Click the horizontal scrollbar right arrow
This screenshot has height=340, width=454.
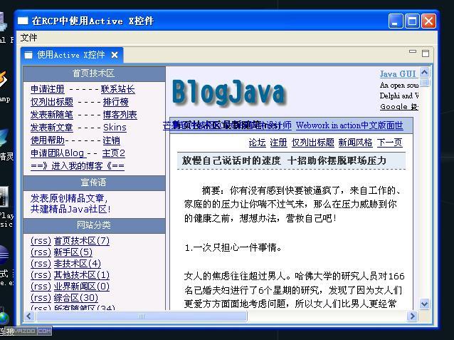(412, 316)
